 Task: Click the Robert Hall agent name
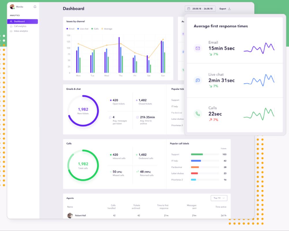[x=80, y=215]
